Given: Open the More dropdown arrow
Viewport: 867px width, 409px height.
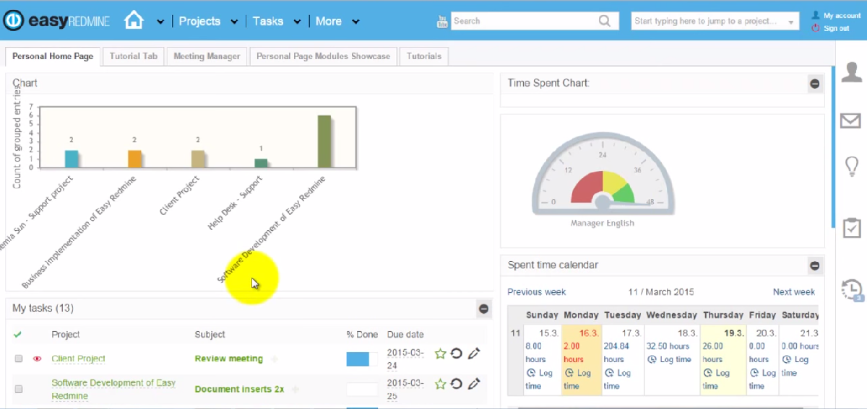Looking at the screenshot, I should [x=355, y=22].
